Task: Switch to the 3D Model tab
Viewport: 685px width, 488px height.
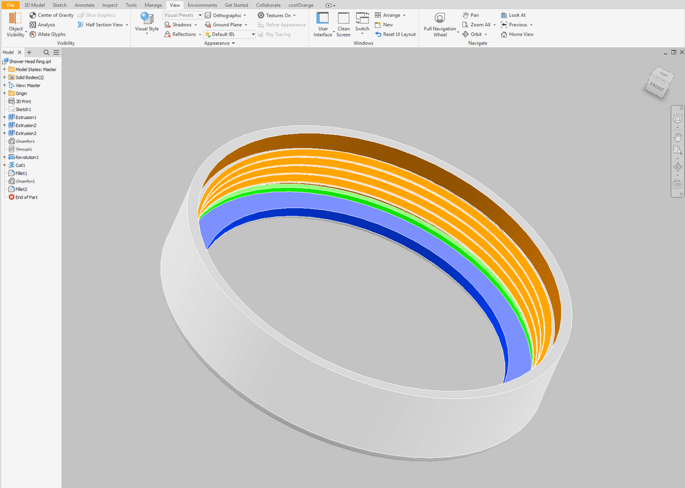Action: coord(34,5)
